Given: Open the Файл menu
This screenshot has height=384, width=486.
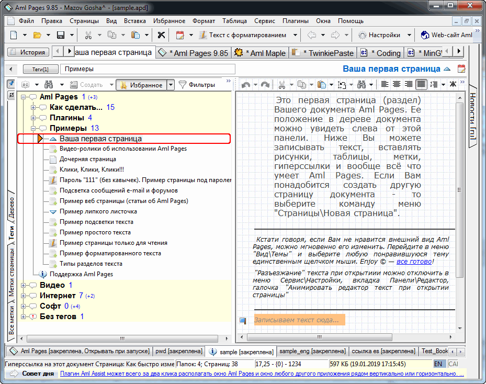Looking at the screenshot, I should [26, 21].
